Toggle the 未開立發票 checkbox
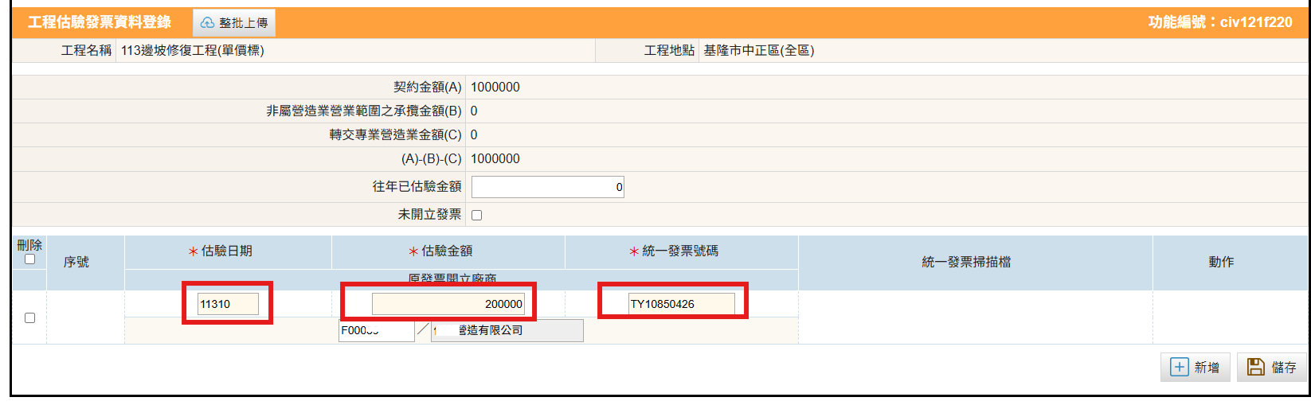Viewport: 1311px width, 405px height. coord(476,215)
